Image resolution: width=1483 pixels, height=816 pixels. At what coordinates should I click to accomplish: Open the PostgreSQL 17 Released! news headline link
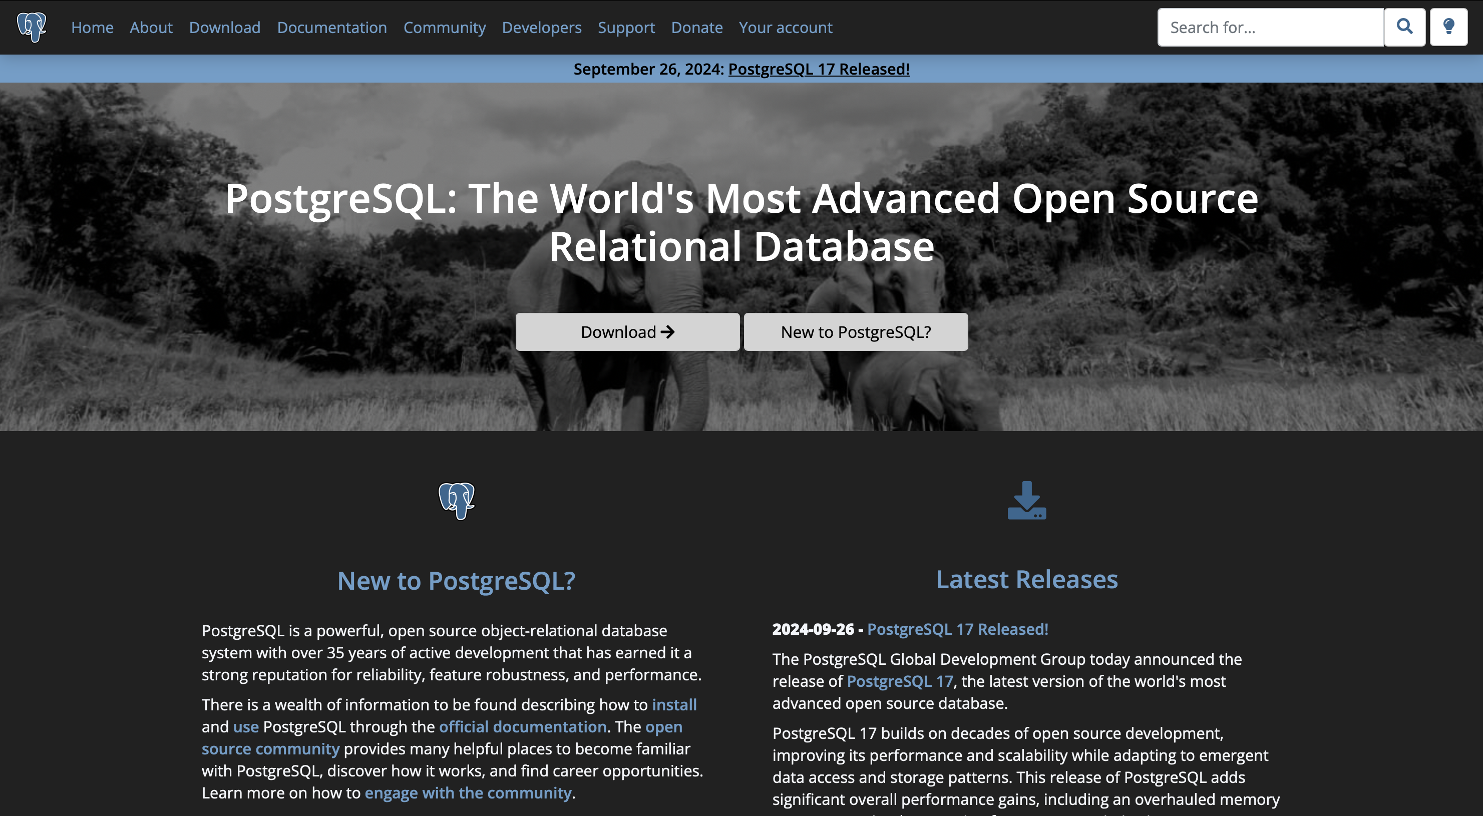tap(957, 629)
